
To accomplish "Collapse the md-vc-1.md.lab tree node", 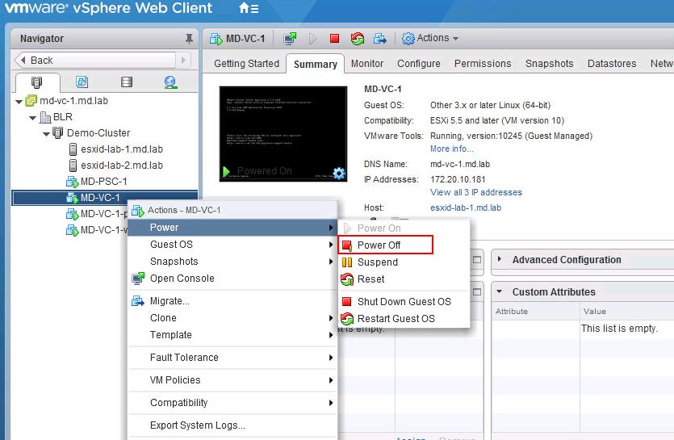I will click(19, 102).
